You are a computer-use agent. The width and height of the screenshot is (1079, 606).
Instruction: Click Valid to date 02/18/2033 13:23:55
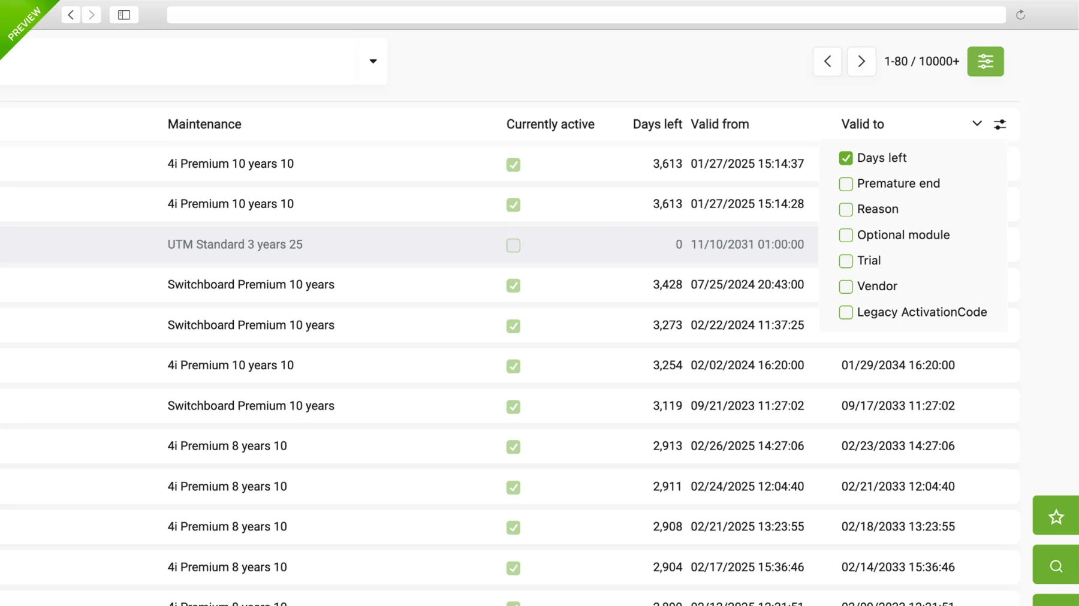point(898,527)
